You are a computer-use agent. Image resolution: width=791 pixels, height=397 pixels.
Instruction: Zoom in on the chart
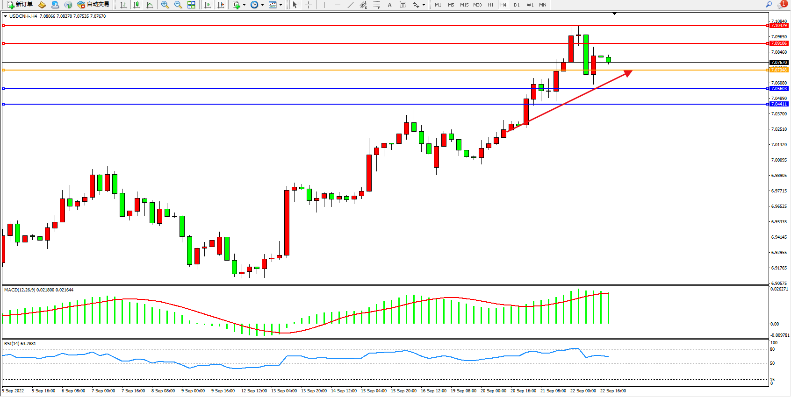pyautogui.click(x=165, y=5)
